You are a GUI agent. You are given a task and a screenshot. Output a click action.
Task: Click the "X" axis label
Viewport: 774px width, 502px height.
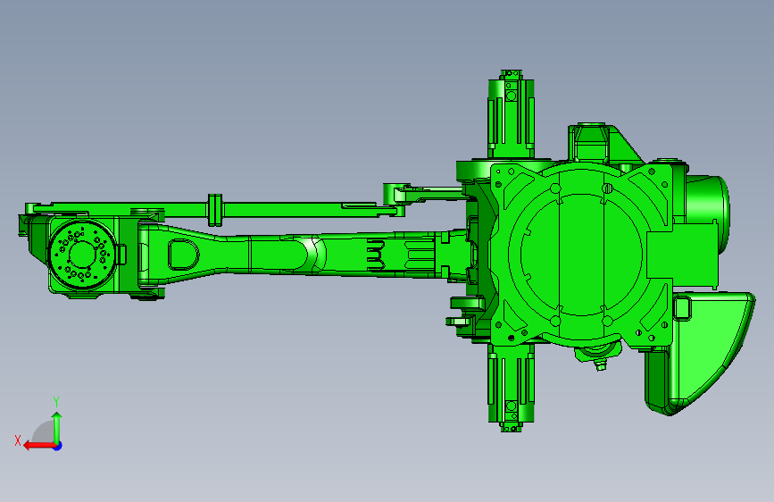[18, 440]
